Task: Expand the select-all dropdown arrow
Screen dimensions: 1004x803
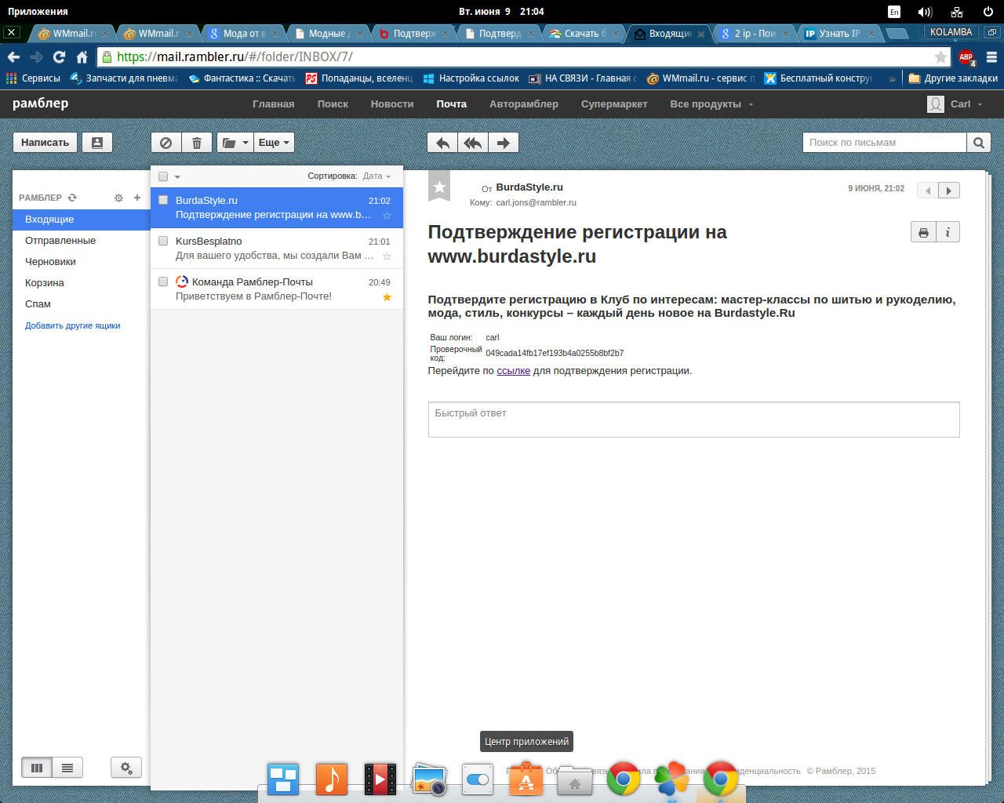Action: pos(177,177)
